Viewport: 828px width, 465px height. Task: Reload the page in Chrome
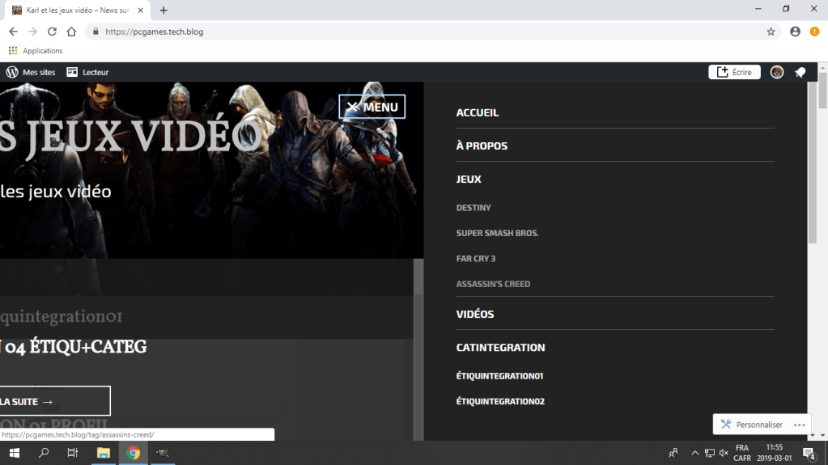52,32
